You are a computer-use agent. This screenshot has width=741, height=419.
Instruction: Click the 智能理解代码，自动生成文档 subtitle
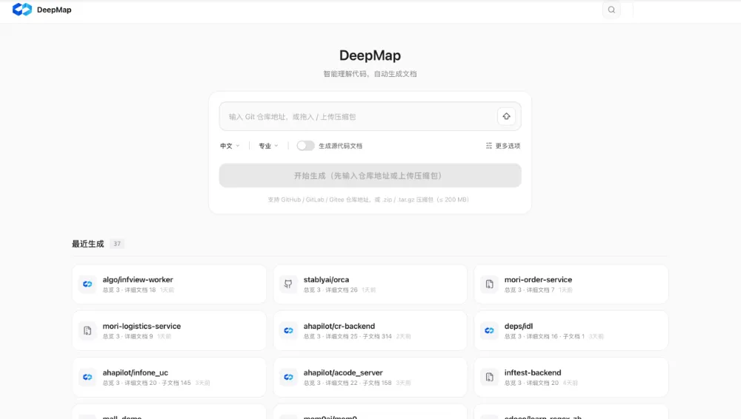pos(370,74)
